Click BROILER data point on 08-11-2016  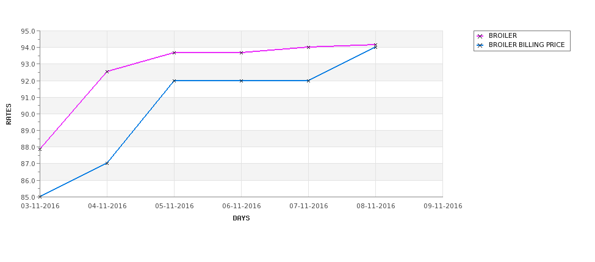click(376, 45)
